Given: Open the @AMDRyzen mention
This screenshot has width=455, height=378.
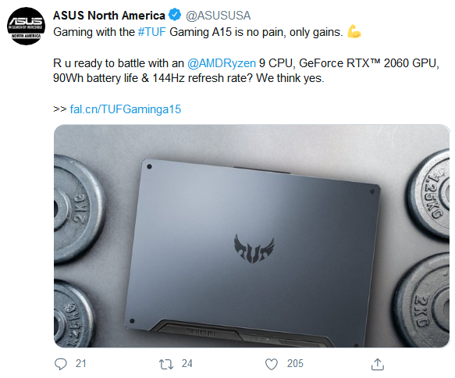Looking at the screenshot, I should click(x=222, y=63).
